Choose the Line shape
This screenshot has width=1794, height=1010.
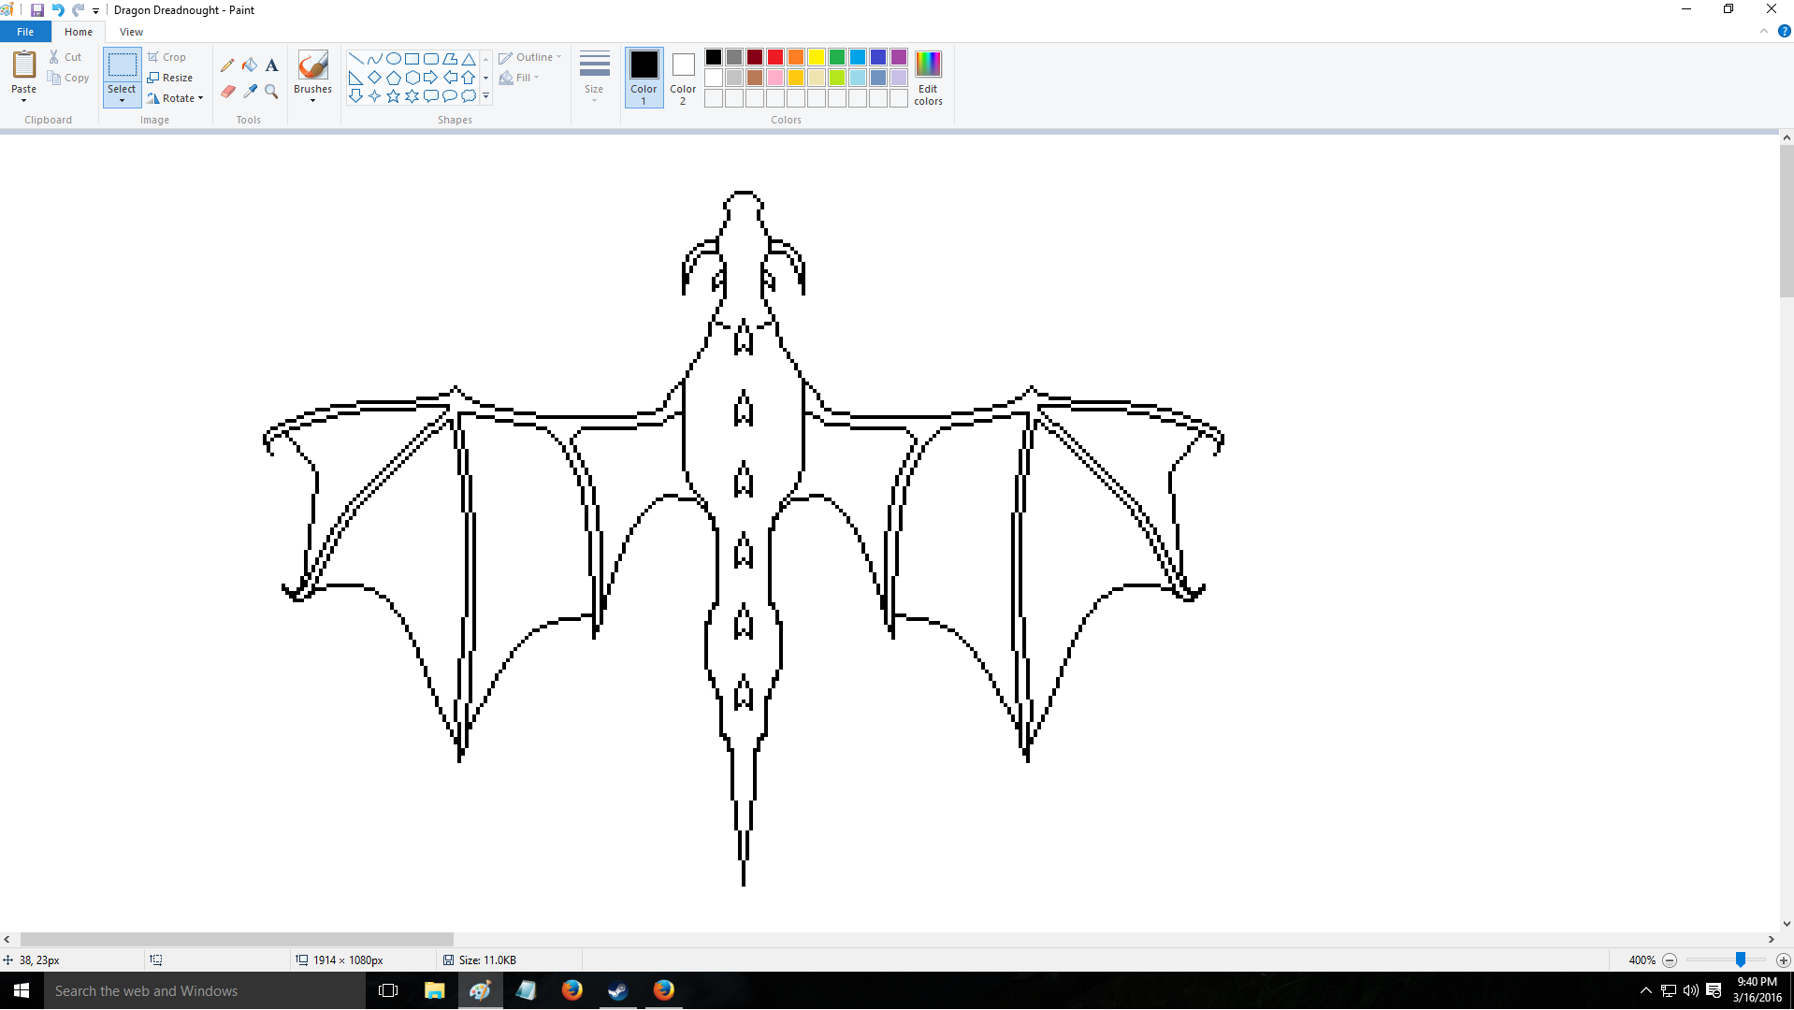point(355,58)
